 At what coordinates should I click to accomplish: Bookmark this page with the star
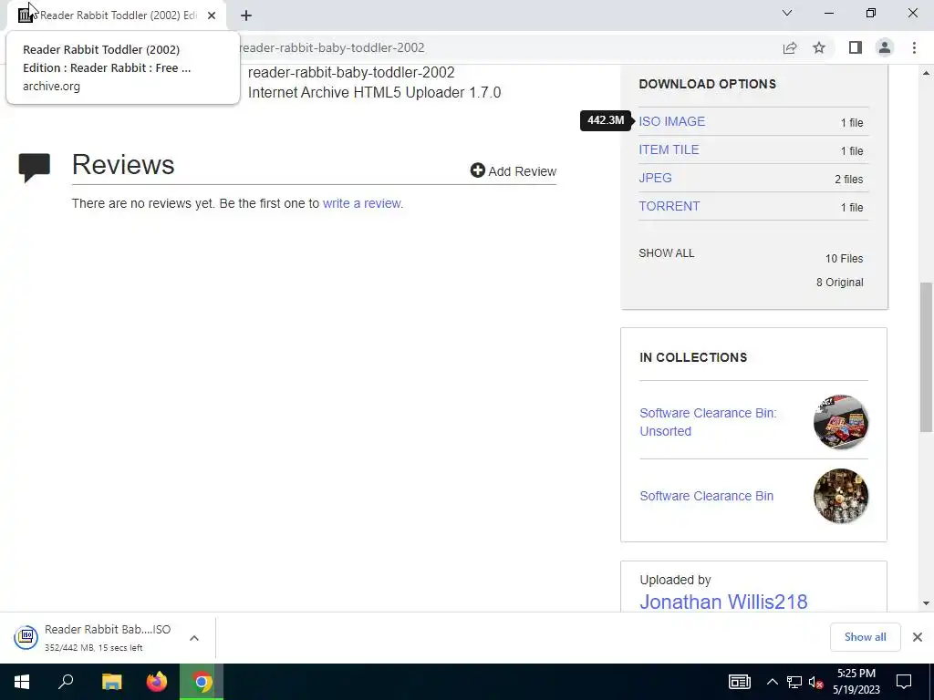pyautogui.click(x=819, y=47)
